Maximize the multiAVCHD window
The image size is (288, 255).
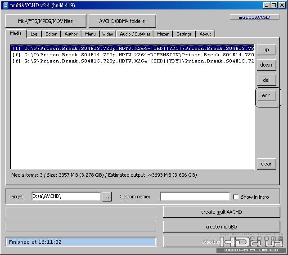274,5
